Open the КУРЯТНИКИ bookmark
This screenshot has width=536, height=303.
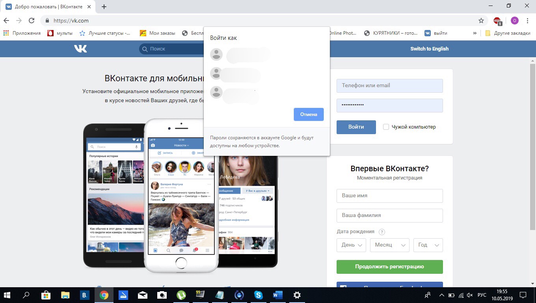click(x=391, y=33)
